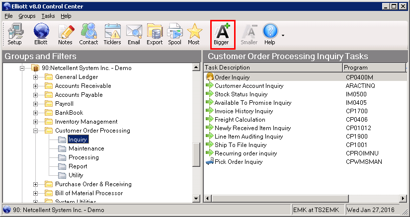Expand Bill of Material Processor node
The width and height of the screenshot is (410, 217).
coord(36,193)
